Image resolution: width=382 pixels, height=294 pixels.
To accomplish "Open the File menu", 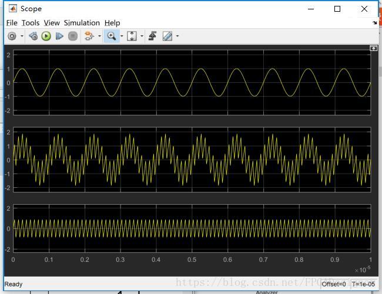I will (x=12, y=23).
